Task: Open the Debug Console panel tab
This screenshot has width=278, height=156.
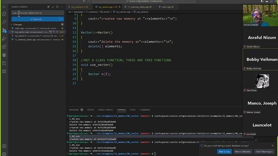Action: pos(106,110)
